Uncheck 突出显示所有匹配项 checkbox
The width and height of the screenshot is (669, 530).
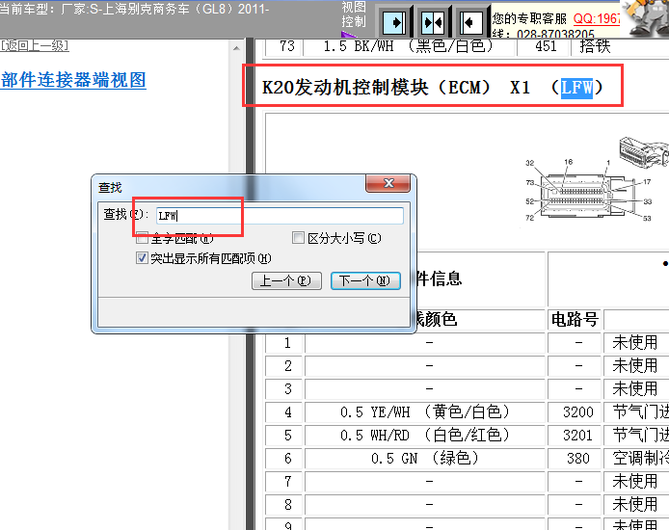142,258
